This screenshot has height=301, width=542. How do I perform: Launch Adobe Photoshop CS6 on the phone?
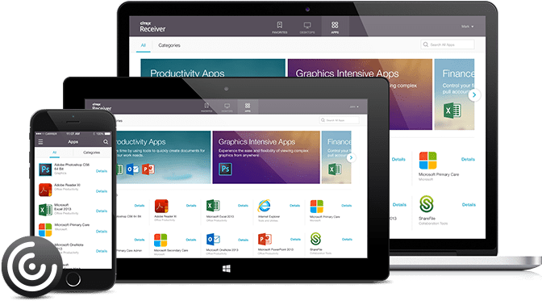[x=45, y=169]
